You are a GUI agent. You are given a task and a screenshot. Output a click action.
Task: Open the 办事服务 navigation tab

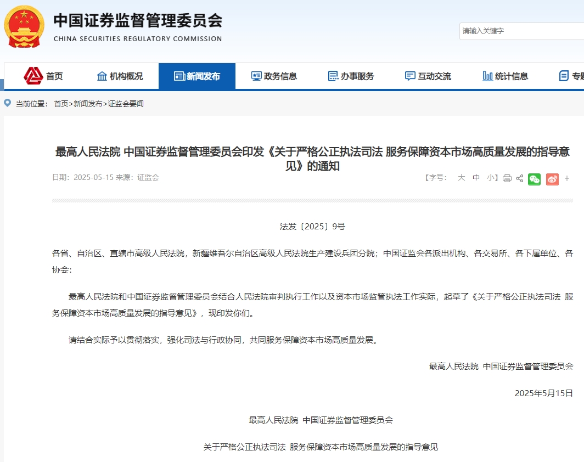pyautogui.click(x=351, y=76)
